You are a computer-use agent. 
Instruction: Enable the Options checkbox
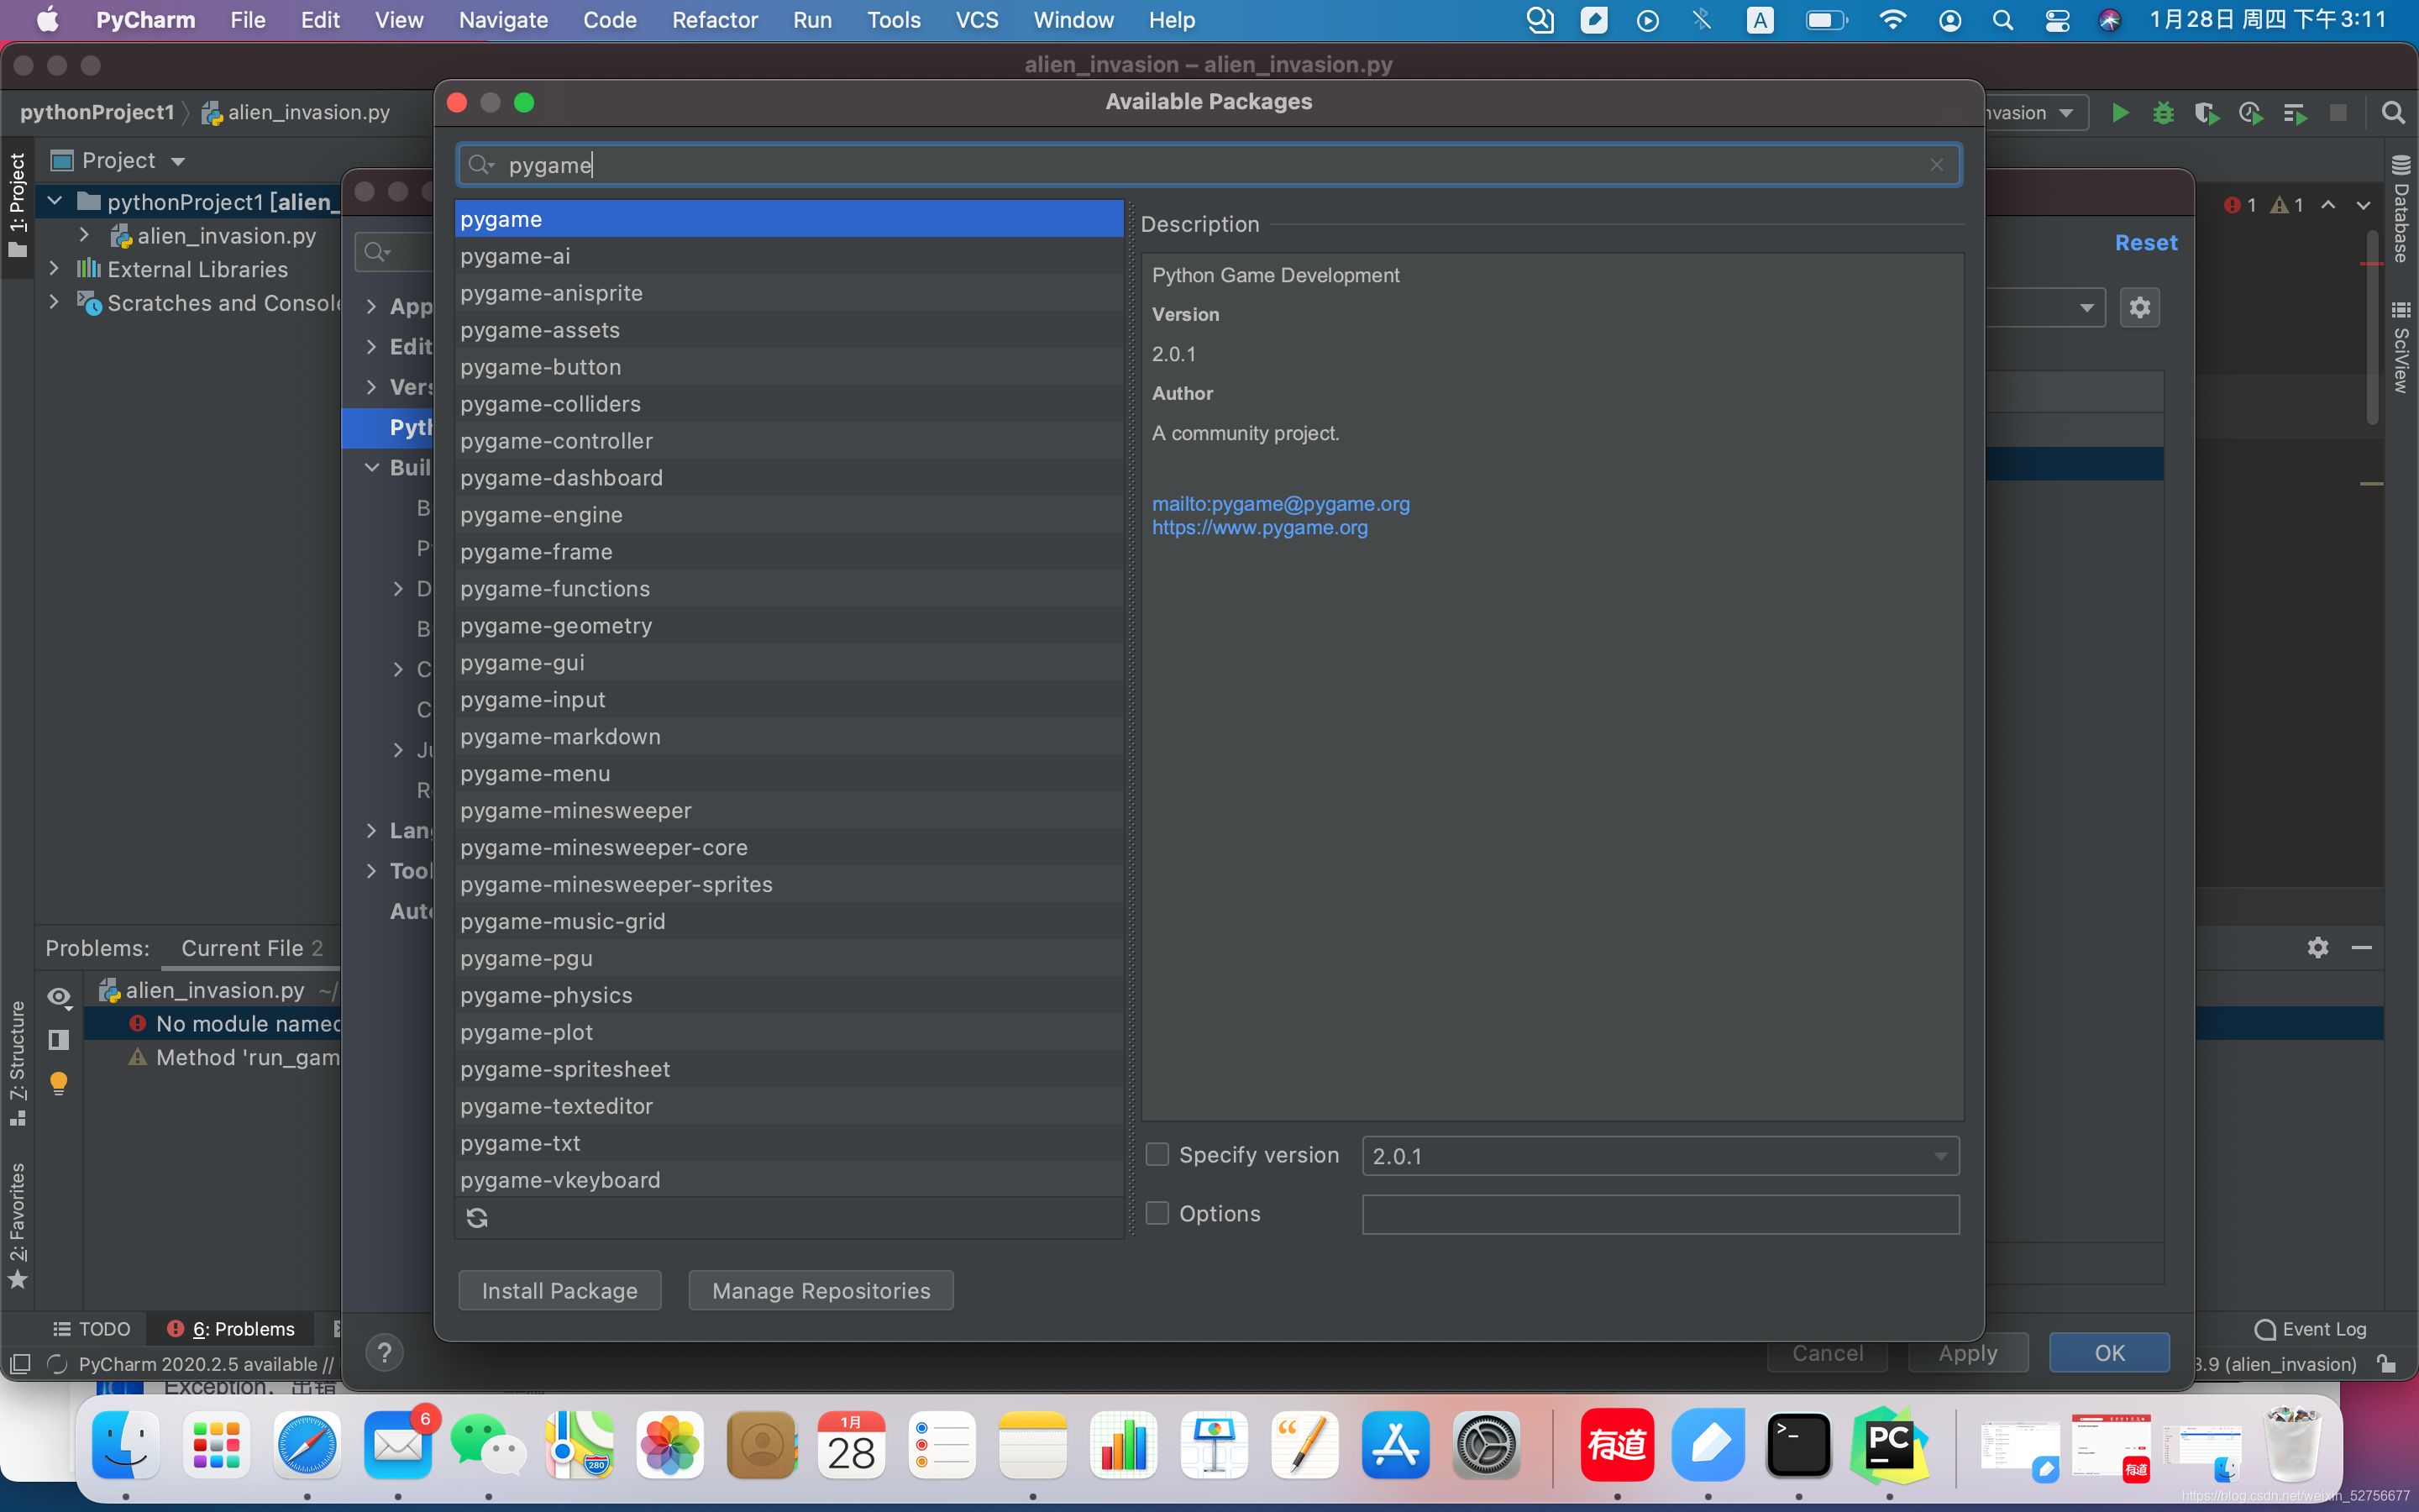coord(1157,1213)
